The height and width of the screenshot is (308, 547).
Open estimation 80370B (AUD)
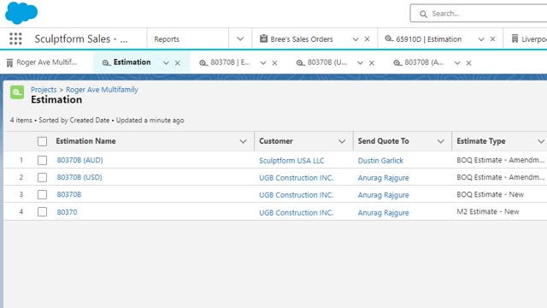point(79,160)
